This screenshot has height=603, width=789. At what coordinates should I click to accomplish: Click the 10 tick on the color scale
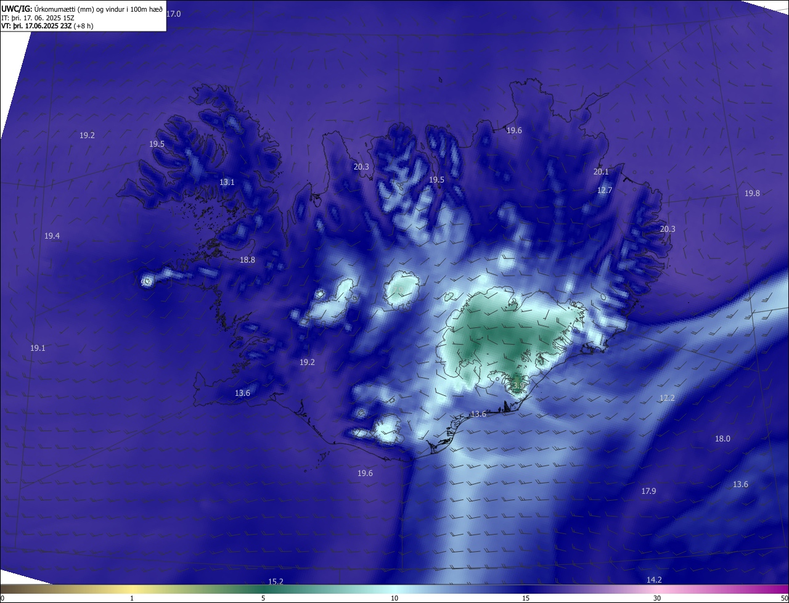click(x=394, y=598)
